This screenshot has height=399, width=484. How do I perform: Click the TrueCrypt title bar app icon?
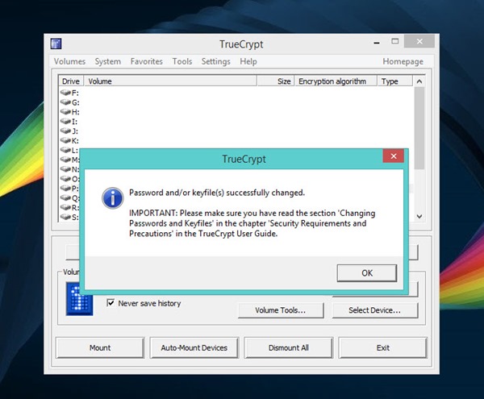(56, 44)
